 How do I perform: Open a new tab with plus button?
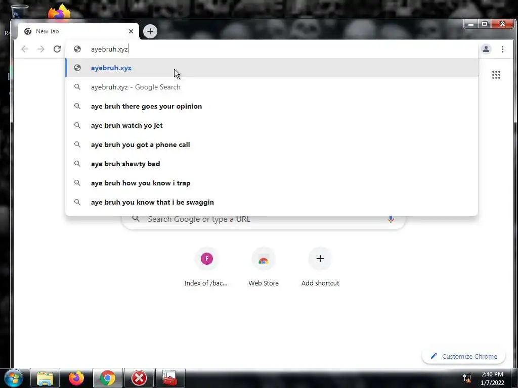click(150, 31)
